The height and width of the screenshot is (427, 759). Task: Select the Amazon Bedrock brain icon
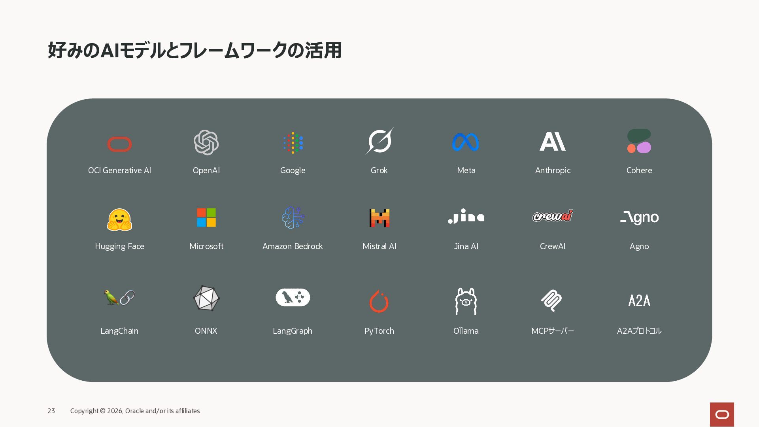pos(293,218)
